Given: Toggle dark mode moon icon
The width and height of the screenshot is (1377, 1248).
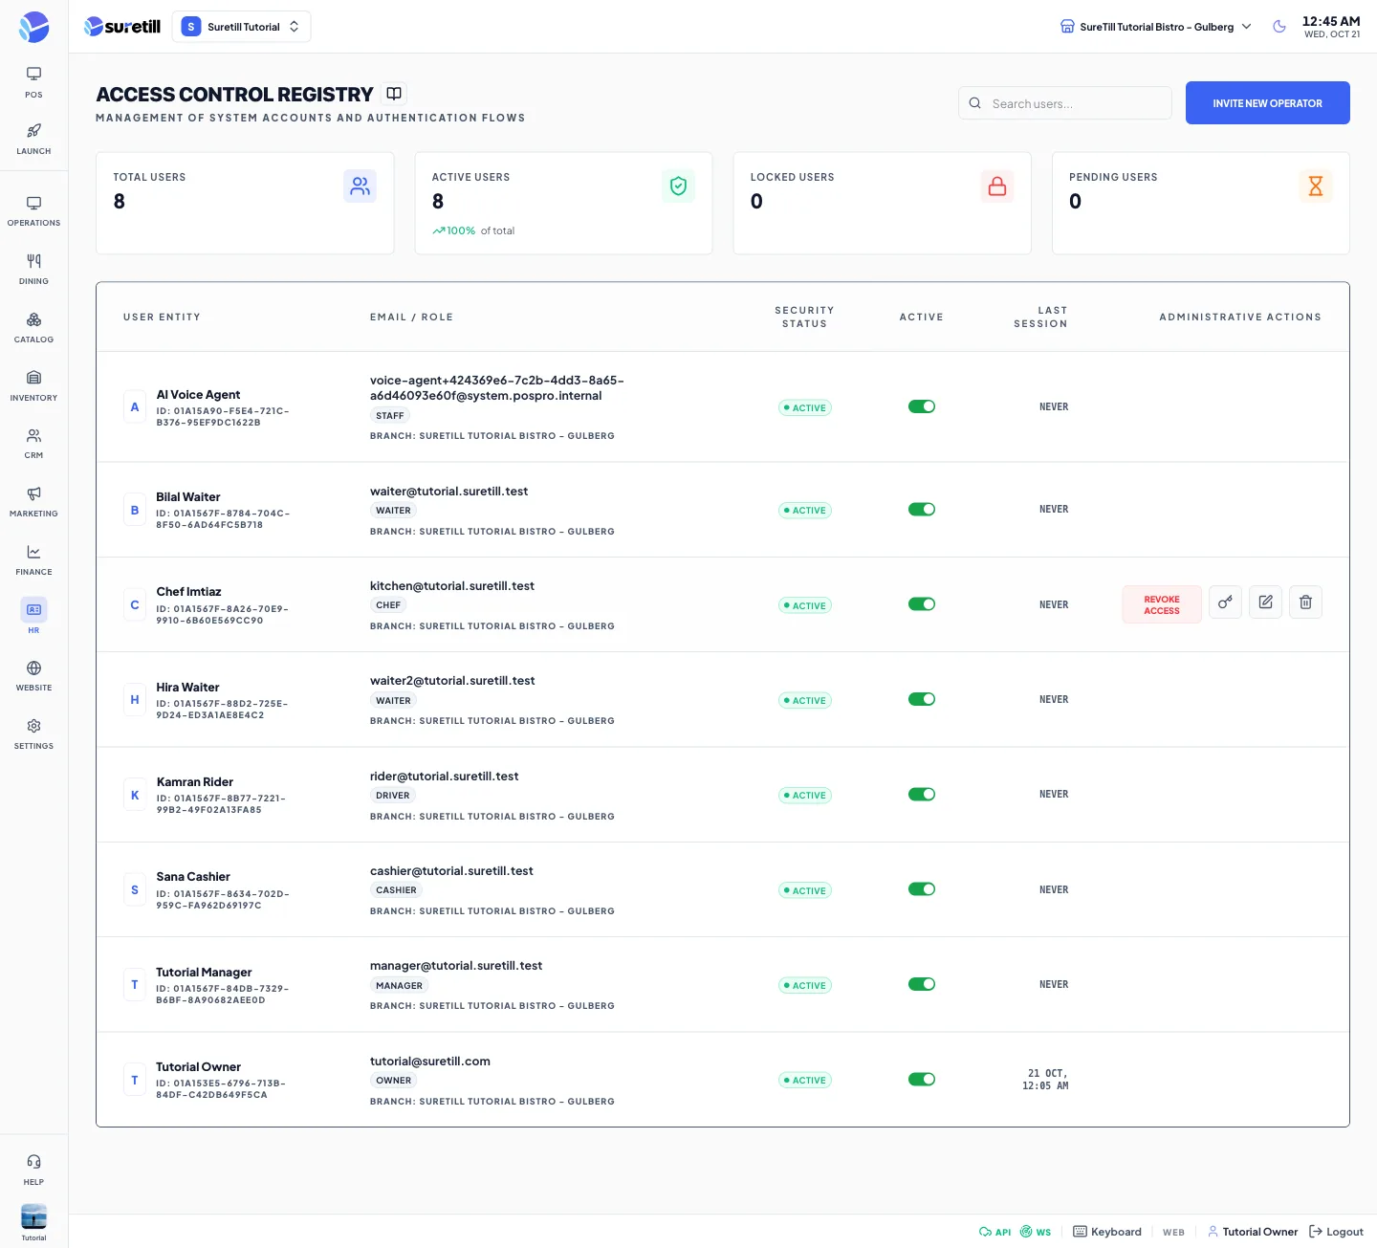Looking at the screenshot, I should pyautogui.click(x=1279, y=27).
